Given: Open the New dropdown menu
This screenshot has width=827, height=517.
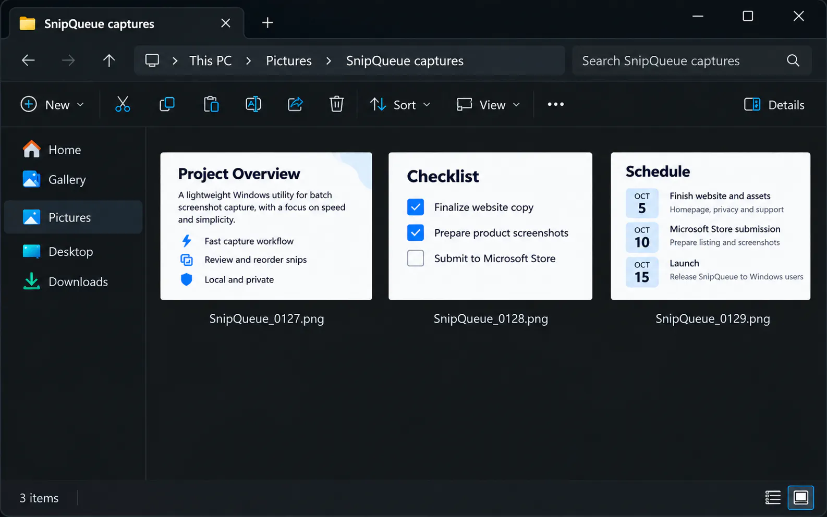Looking at the screenshot, I should click(52, 105).
